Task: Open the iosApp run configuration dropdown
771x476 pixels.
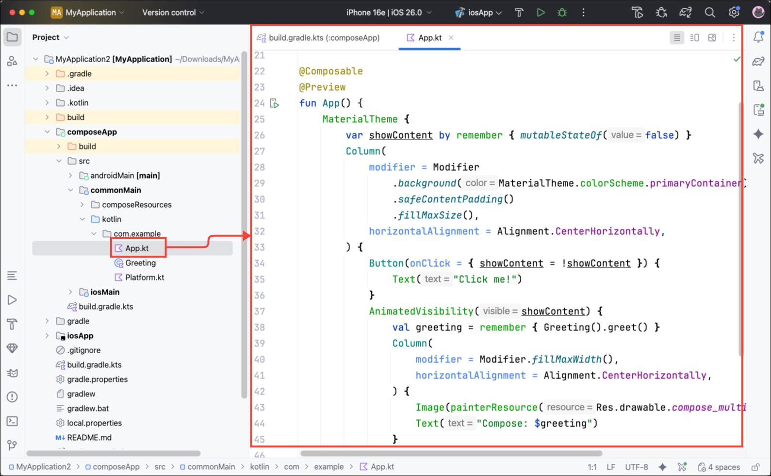Action: tap(478, 13)
